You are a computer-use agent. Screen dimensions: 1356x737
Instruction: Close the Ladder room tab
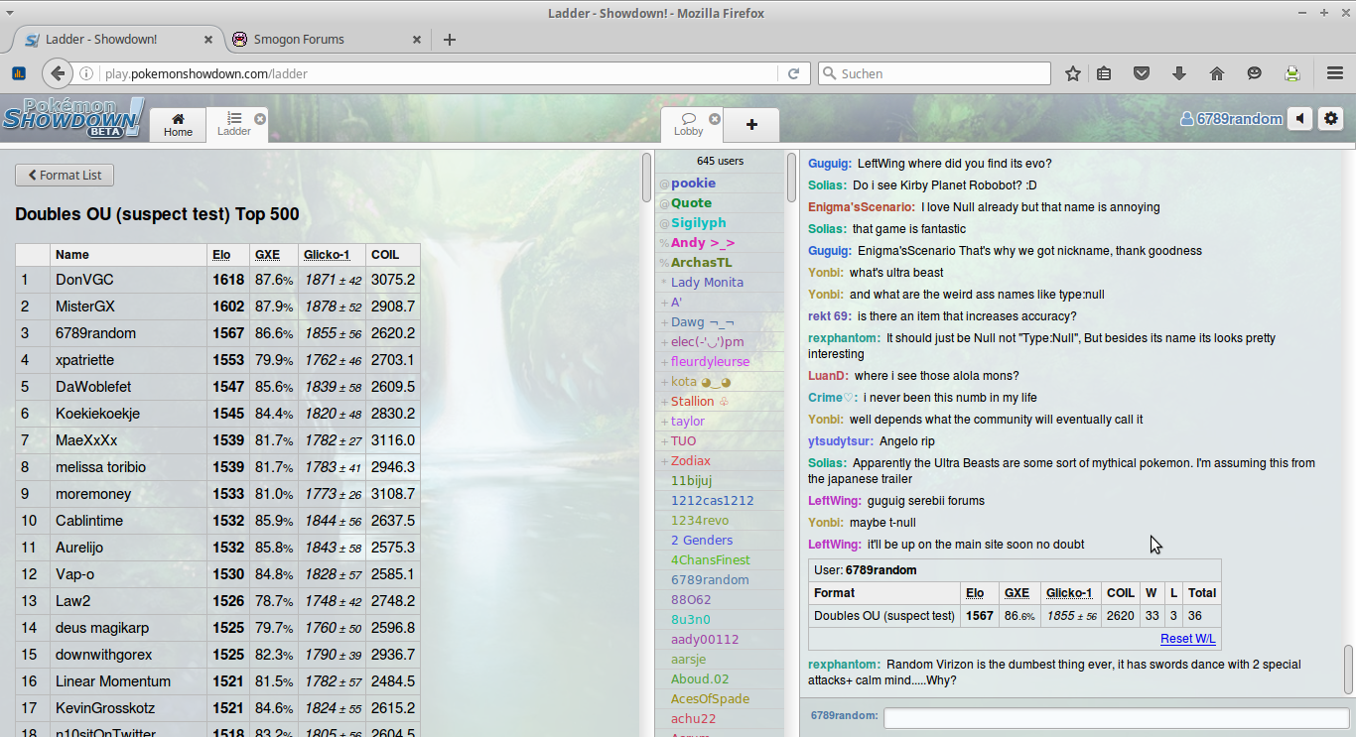coord(260,118)
